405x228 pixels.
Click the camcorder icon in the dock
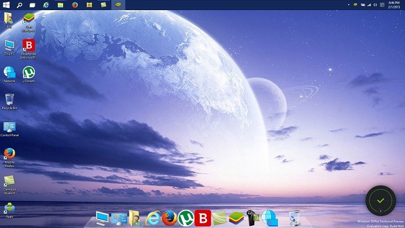point(253,218)
